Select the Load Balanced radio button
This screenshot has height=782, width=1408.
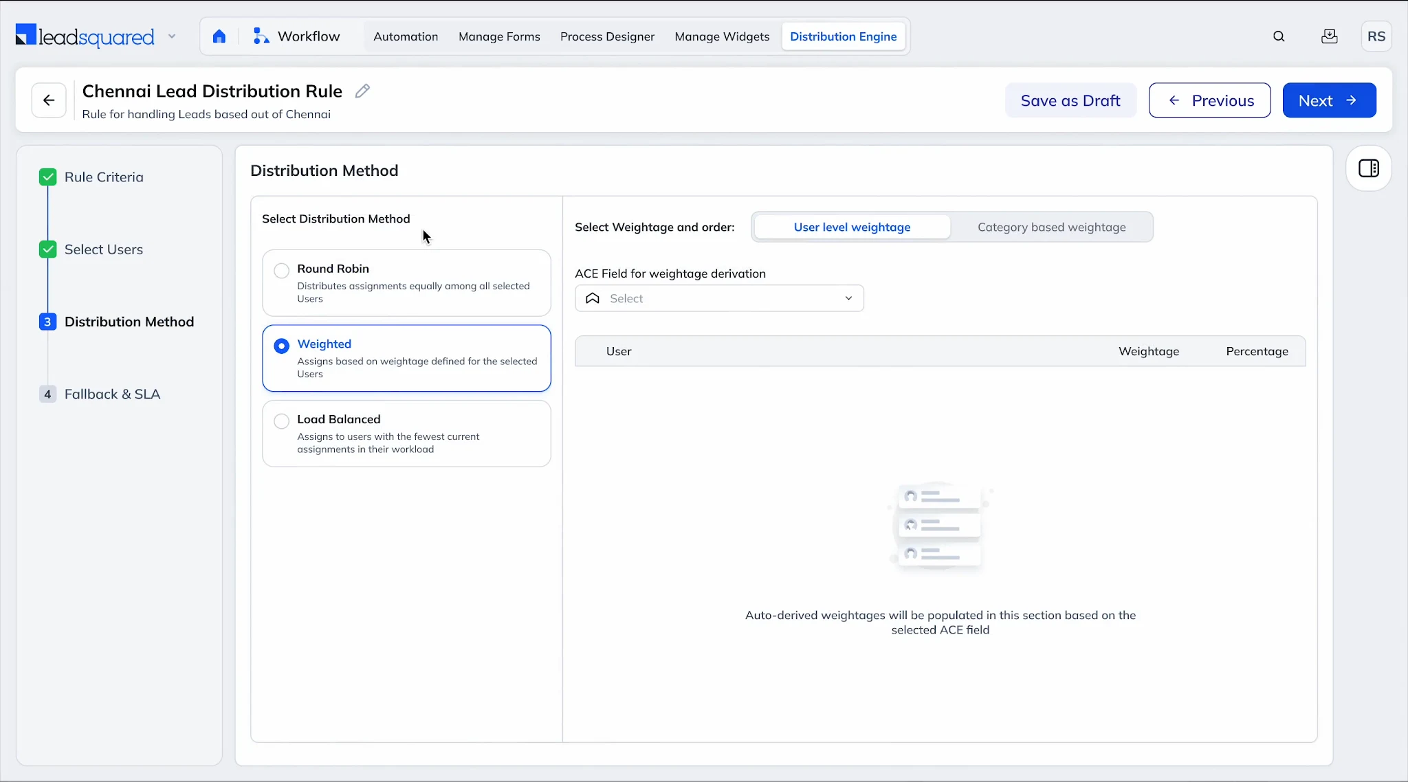(x=281, y=421)
